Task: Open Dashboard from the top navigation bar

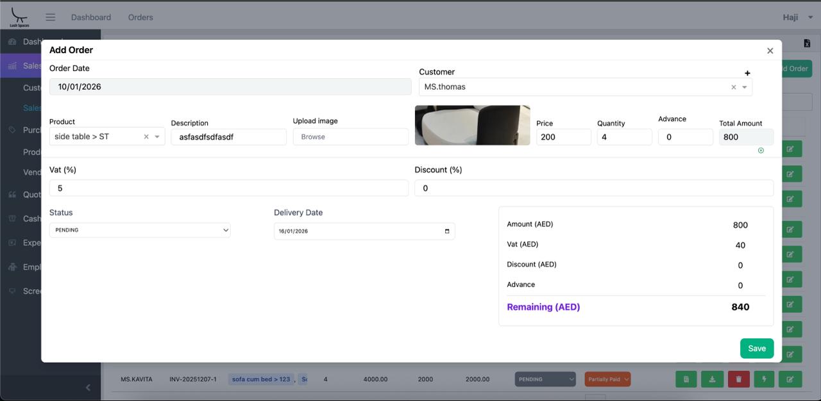Action: coord(91,17)
